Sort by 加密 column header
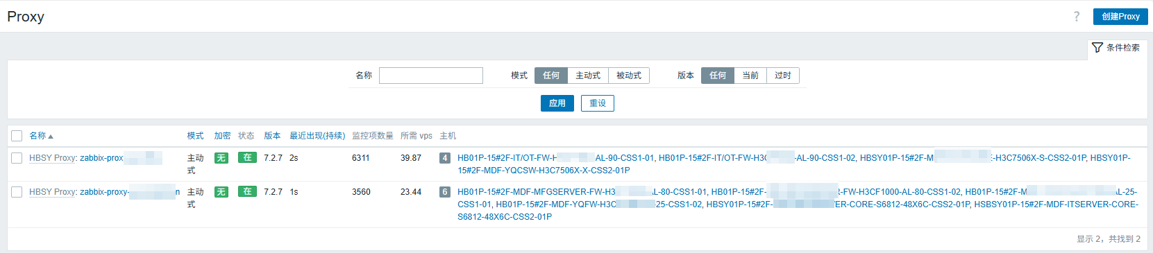 pyautogui.click(x=222, y=136)
